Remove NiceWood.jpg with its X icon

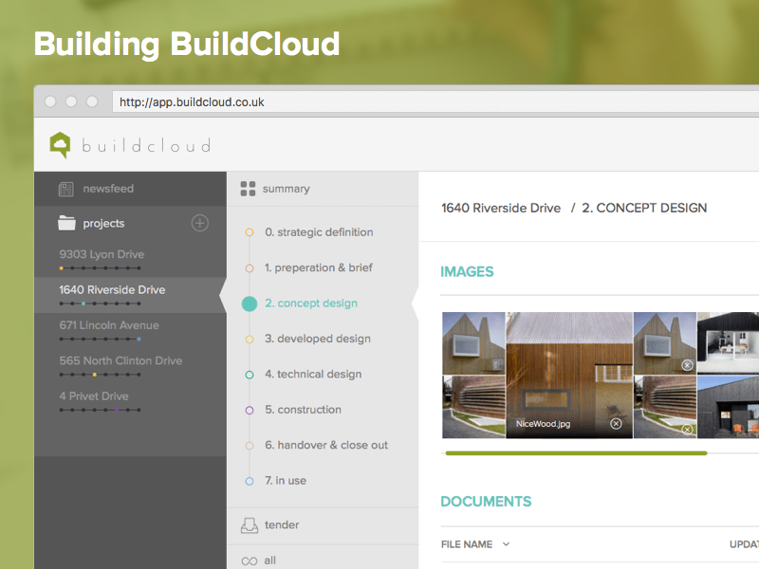point(616,424)
